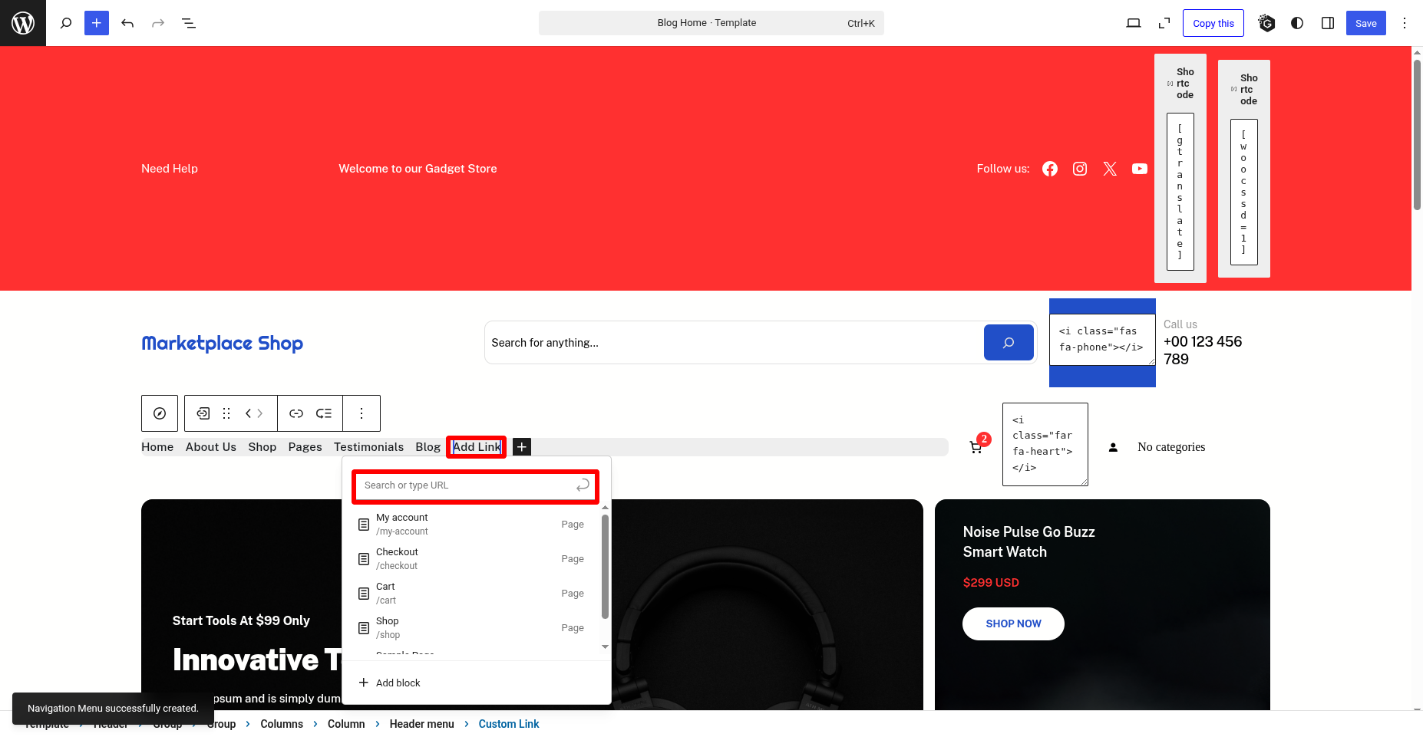Open the Styles half-circle icon

click(x=1297, y=23)
